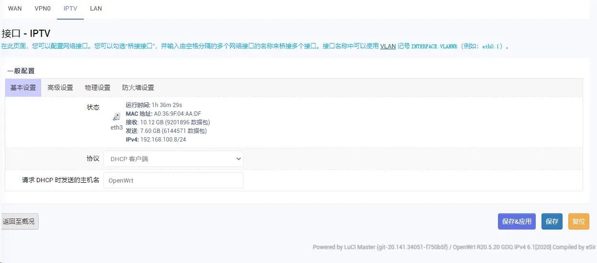Click the 请求 DHCP 时发送的主机名 label
This screenshot has width=597, height=263.
tap(61, 180)
